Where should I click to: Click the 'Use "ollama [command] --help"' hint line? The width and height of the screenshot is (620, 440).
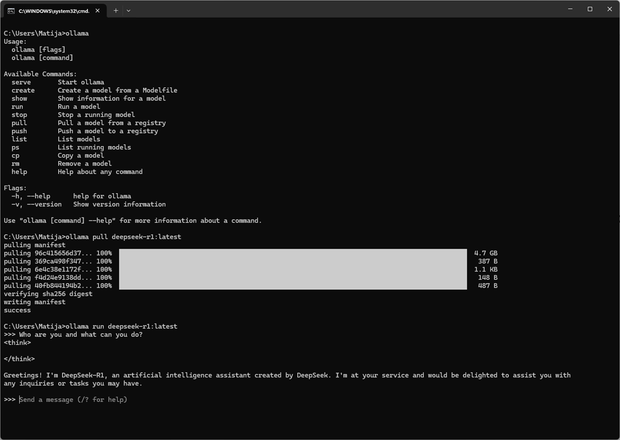pyautogui.click(x=133, y=221)
